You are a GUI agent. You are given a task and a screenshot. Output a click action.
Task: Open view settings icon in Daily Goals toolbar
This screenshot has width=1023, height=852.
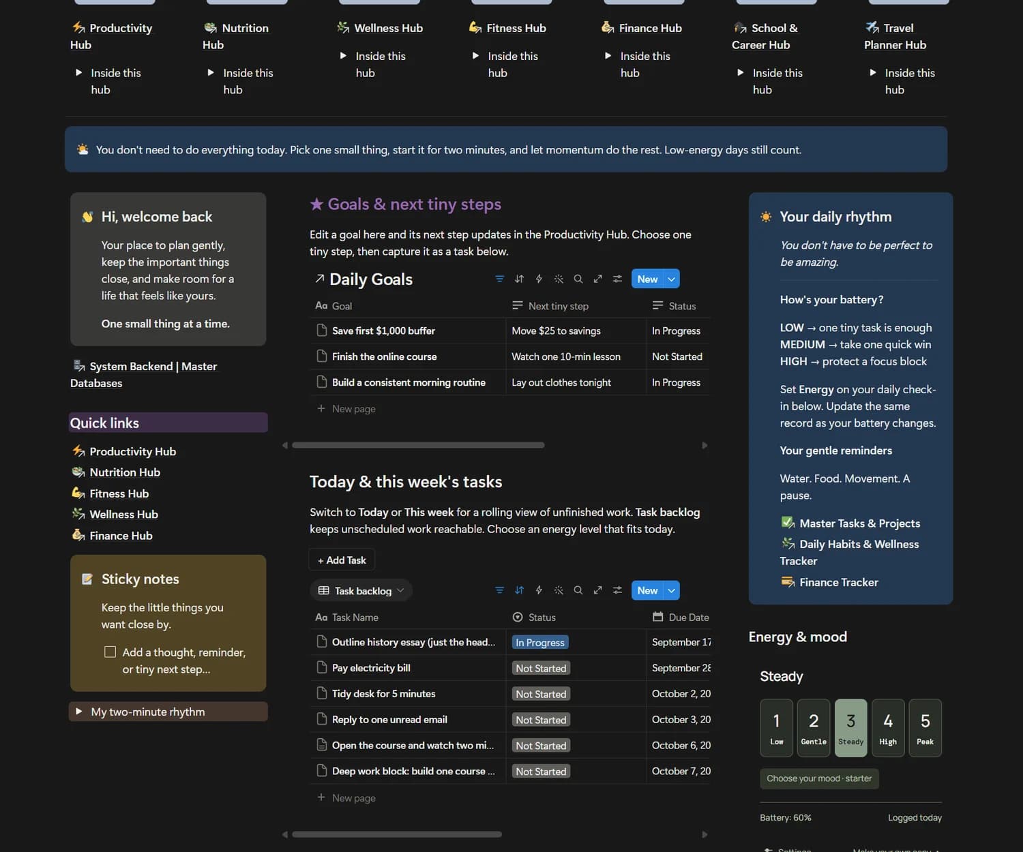pos(617,279)
